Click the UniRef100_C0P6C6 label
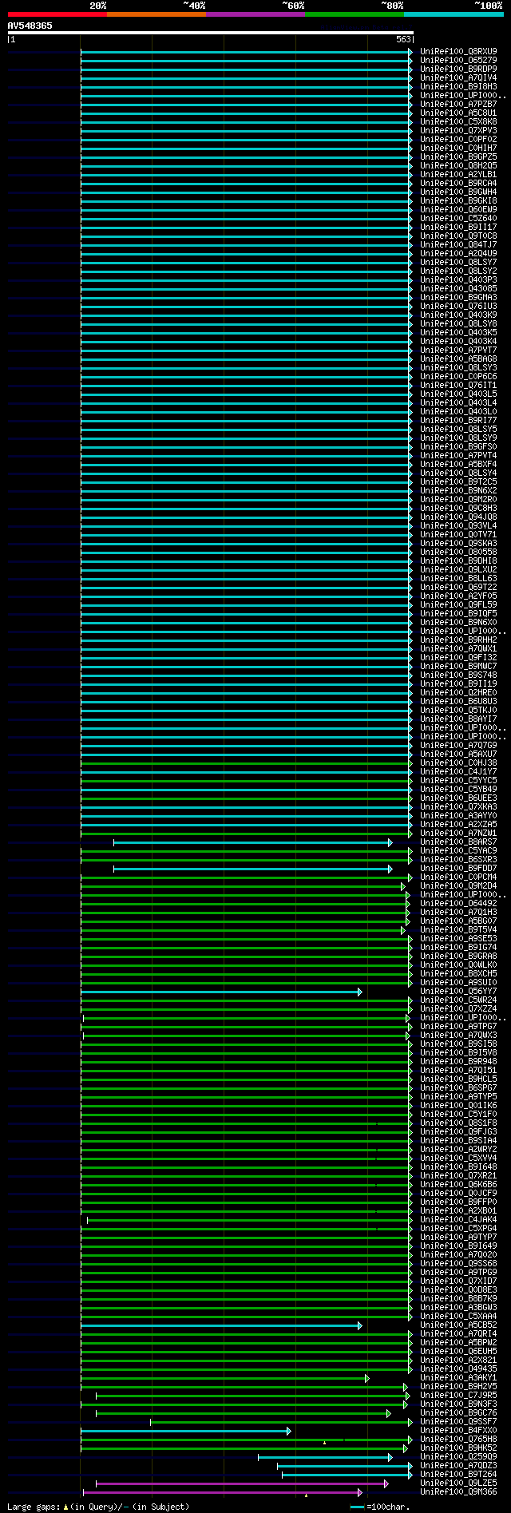Viewport: 511px width, 1513px height. (458, 376)
